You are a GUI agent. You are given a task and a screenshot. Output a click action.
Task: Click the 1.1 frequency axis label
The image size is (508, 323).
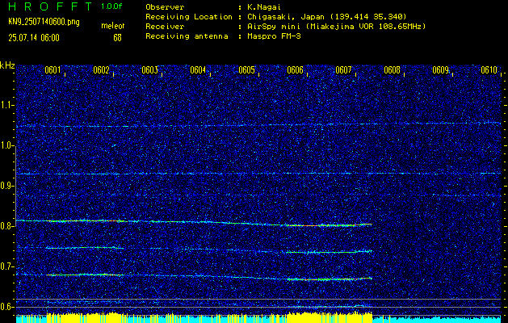(x=7, y=105)
